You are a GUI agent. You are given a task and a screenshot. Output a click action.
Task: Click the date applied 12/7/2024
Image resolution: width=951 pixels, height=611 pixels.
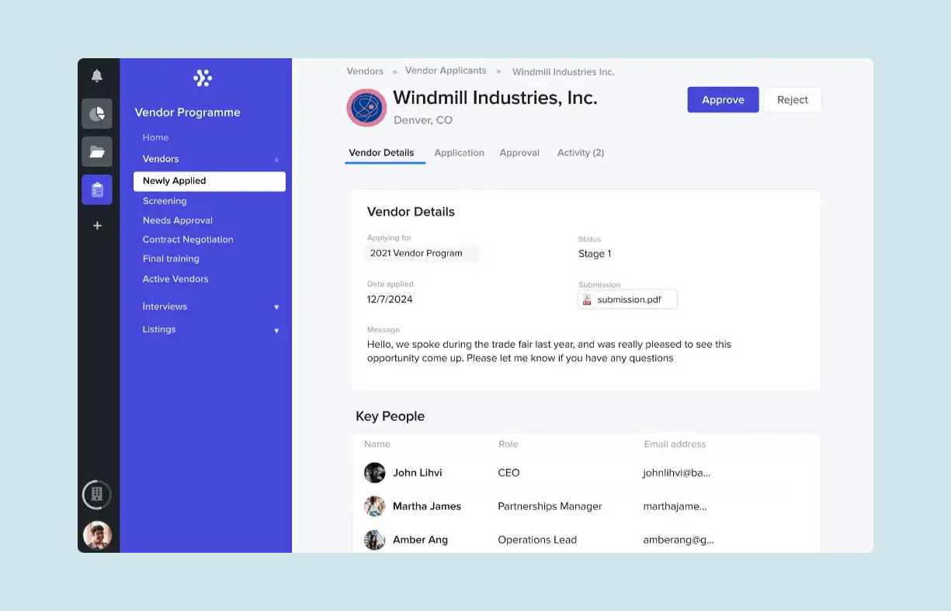(x=390, y=300)
